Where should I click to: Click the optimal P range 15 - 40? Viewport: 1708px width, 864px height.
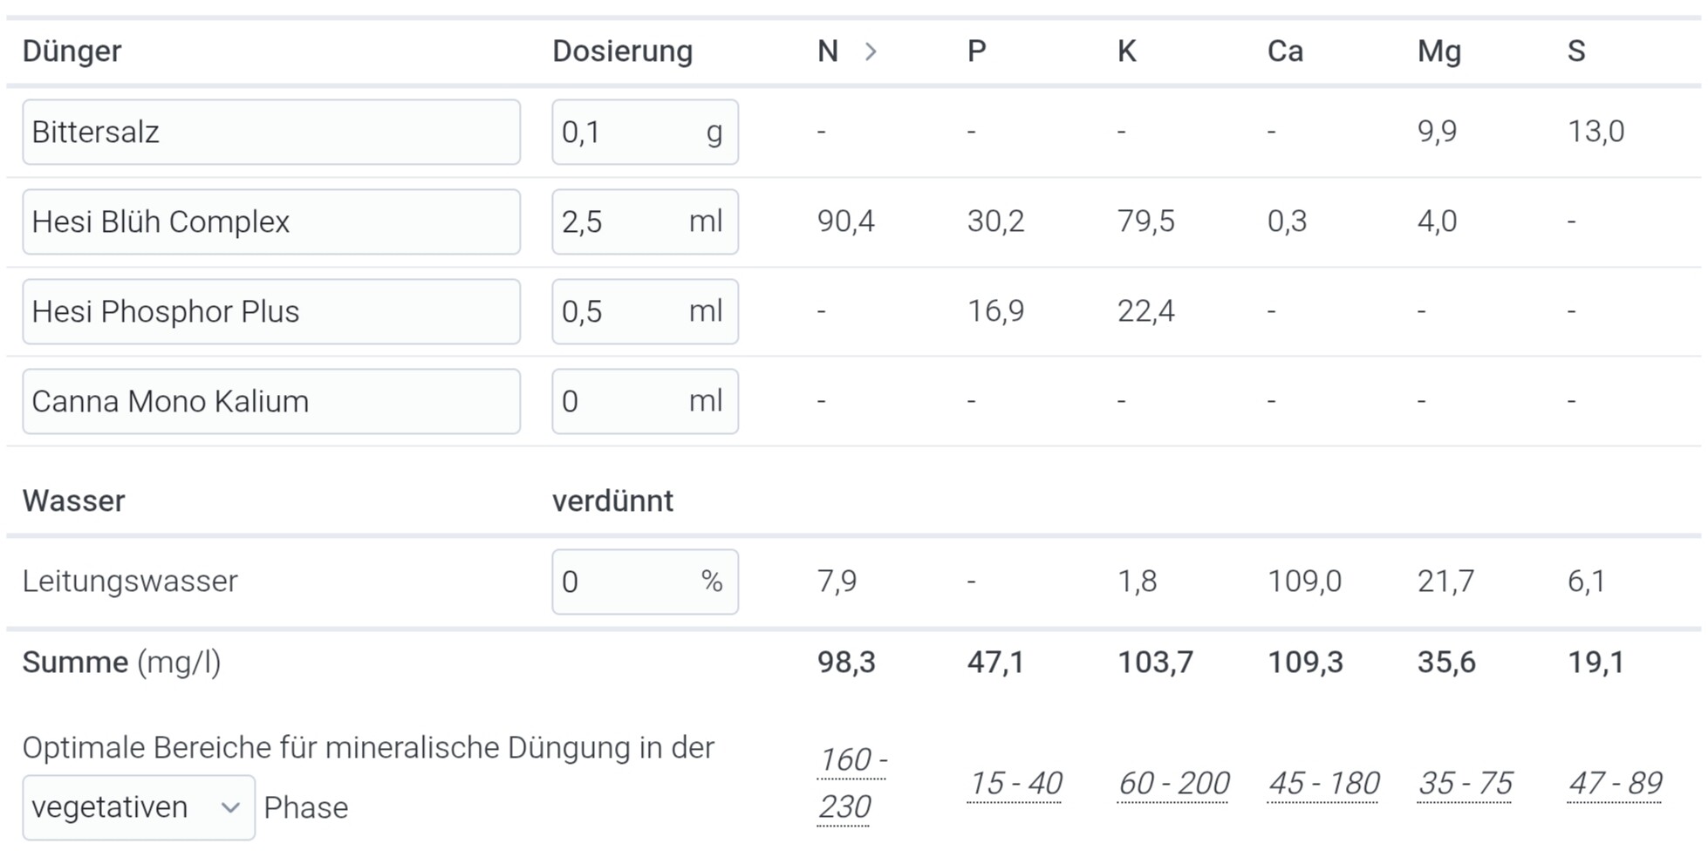coord(1015,783)
